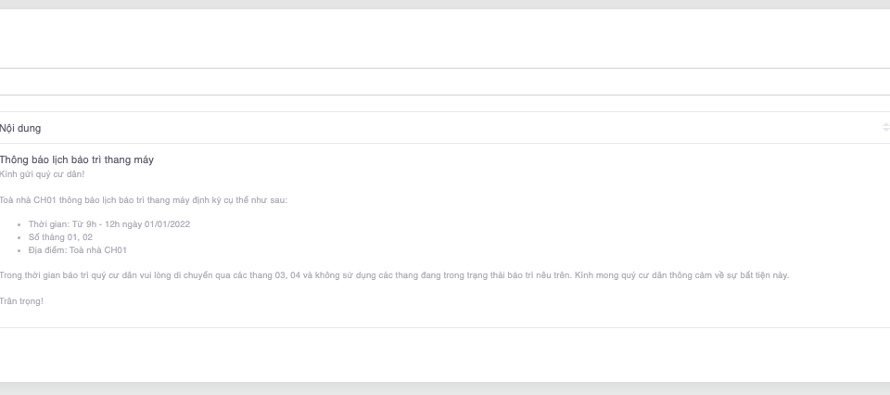
Task: Select the Nội dung column header label
Action: 20,128
